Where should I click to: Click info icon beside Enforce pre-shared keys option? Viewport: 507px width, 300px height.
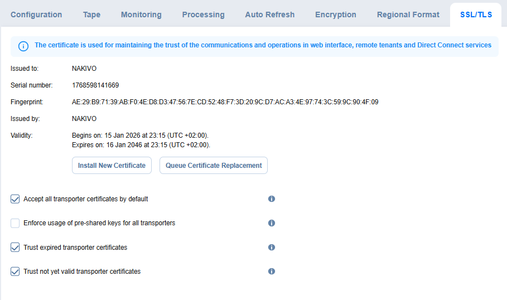(272, 223)
